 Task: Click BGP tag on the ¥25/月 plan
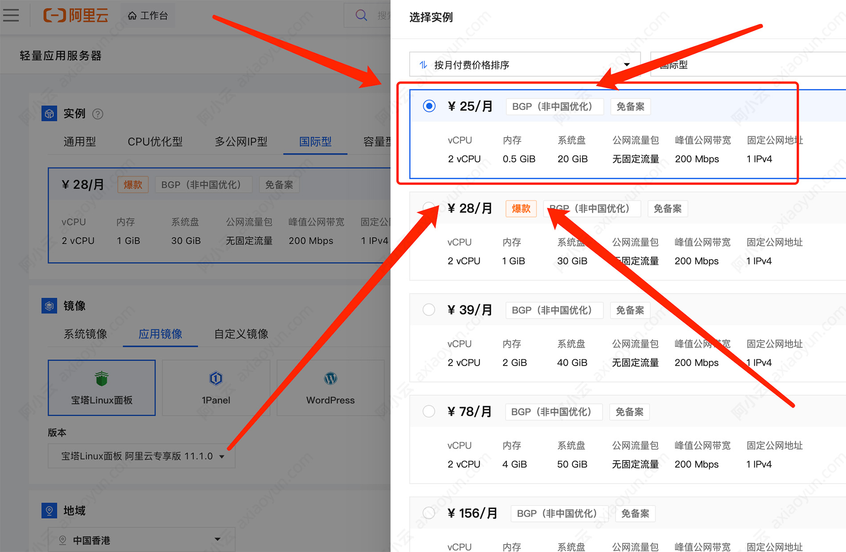point(554,107)
